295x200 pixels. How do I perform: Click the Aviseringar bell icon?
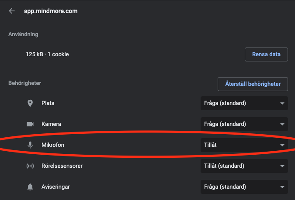click(30, 187)
